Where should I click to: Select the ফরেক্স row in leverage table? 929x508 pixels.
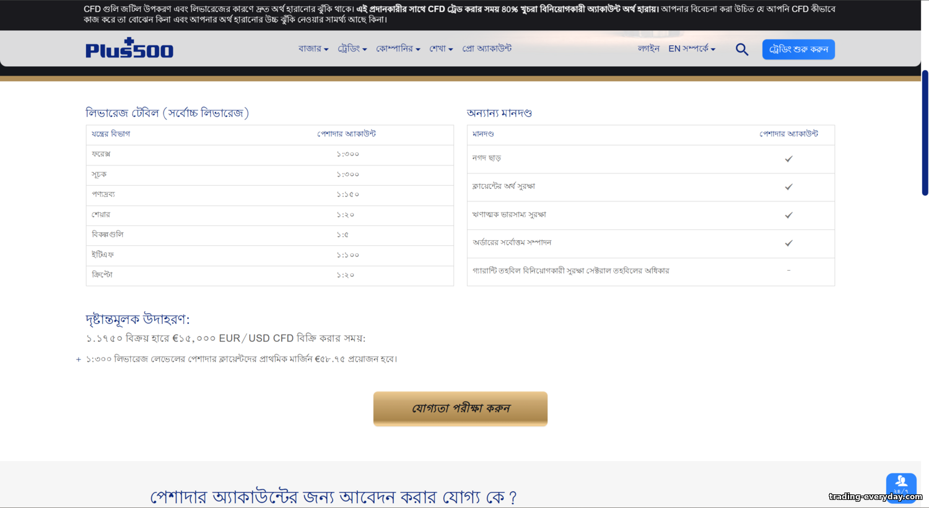(x=269, y=154)
